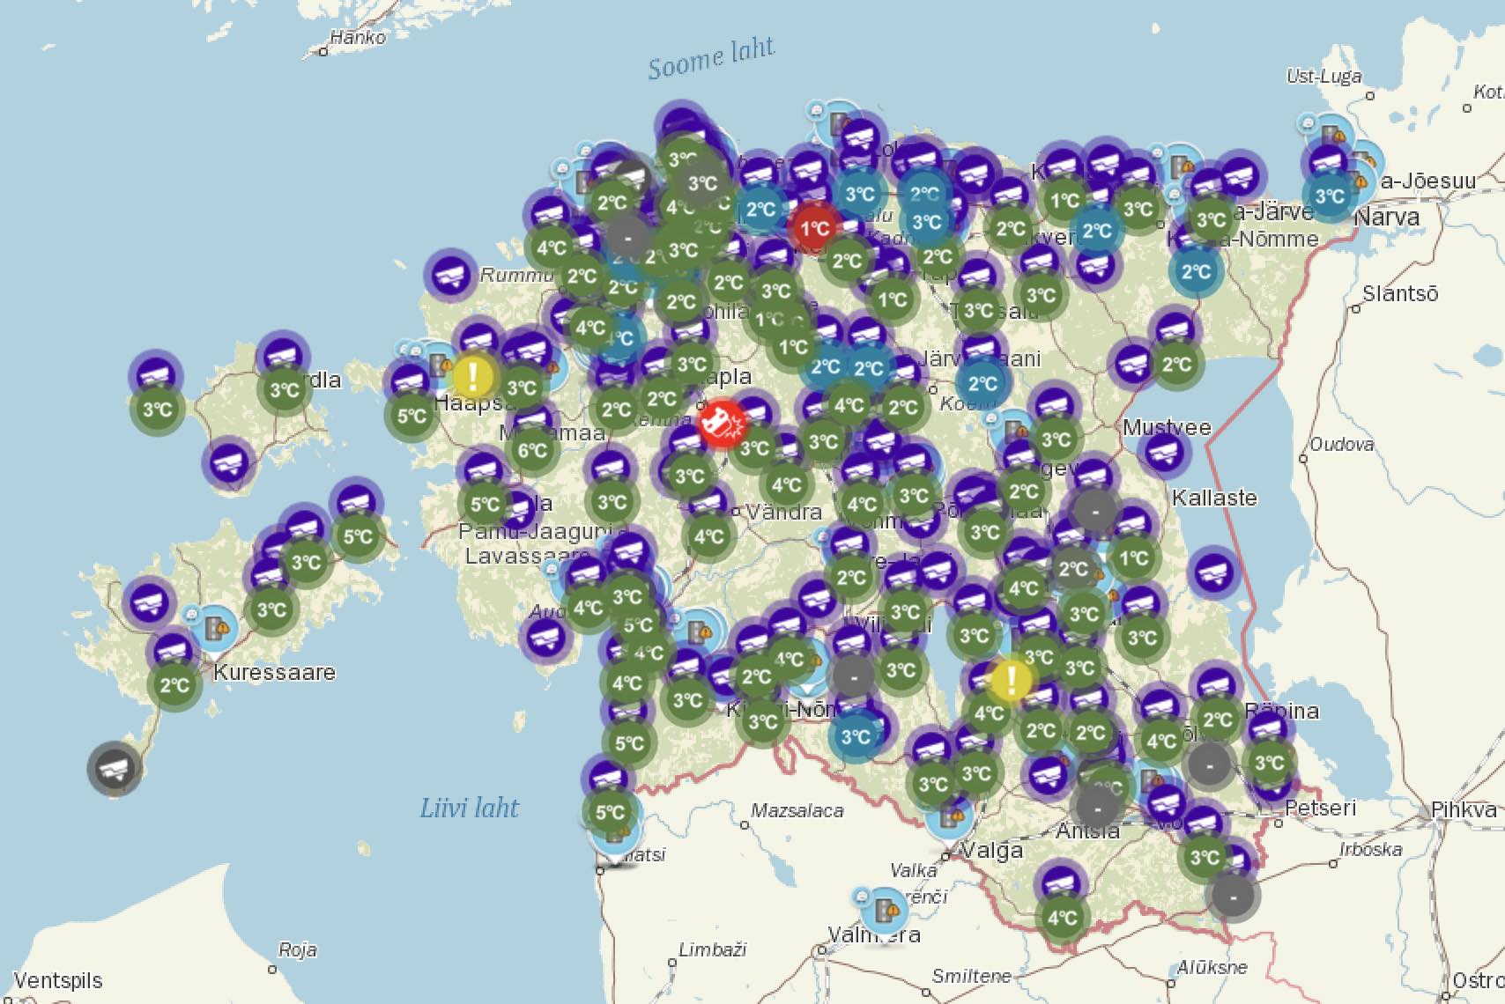1505x1004 pixels.
Task: Select the 5°C marker left of Haapsalu
Action: click(x=411, y=415)
